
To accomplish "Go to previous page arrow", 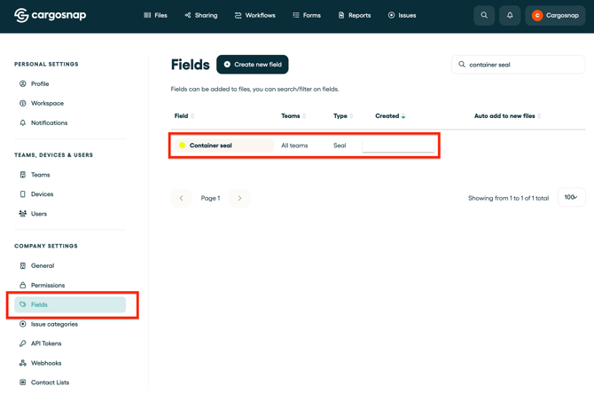I will pos(182,198).
